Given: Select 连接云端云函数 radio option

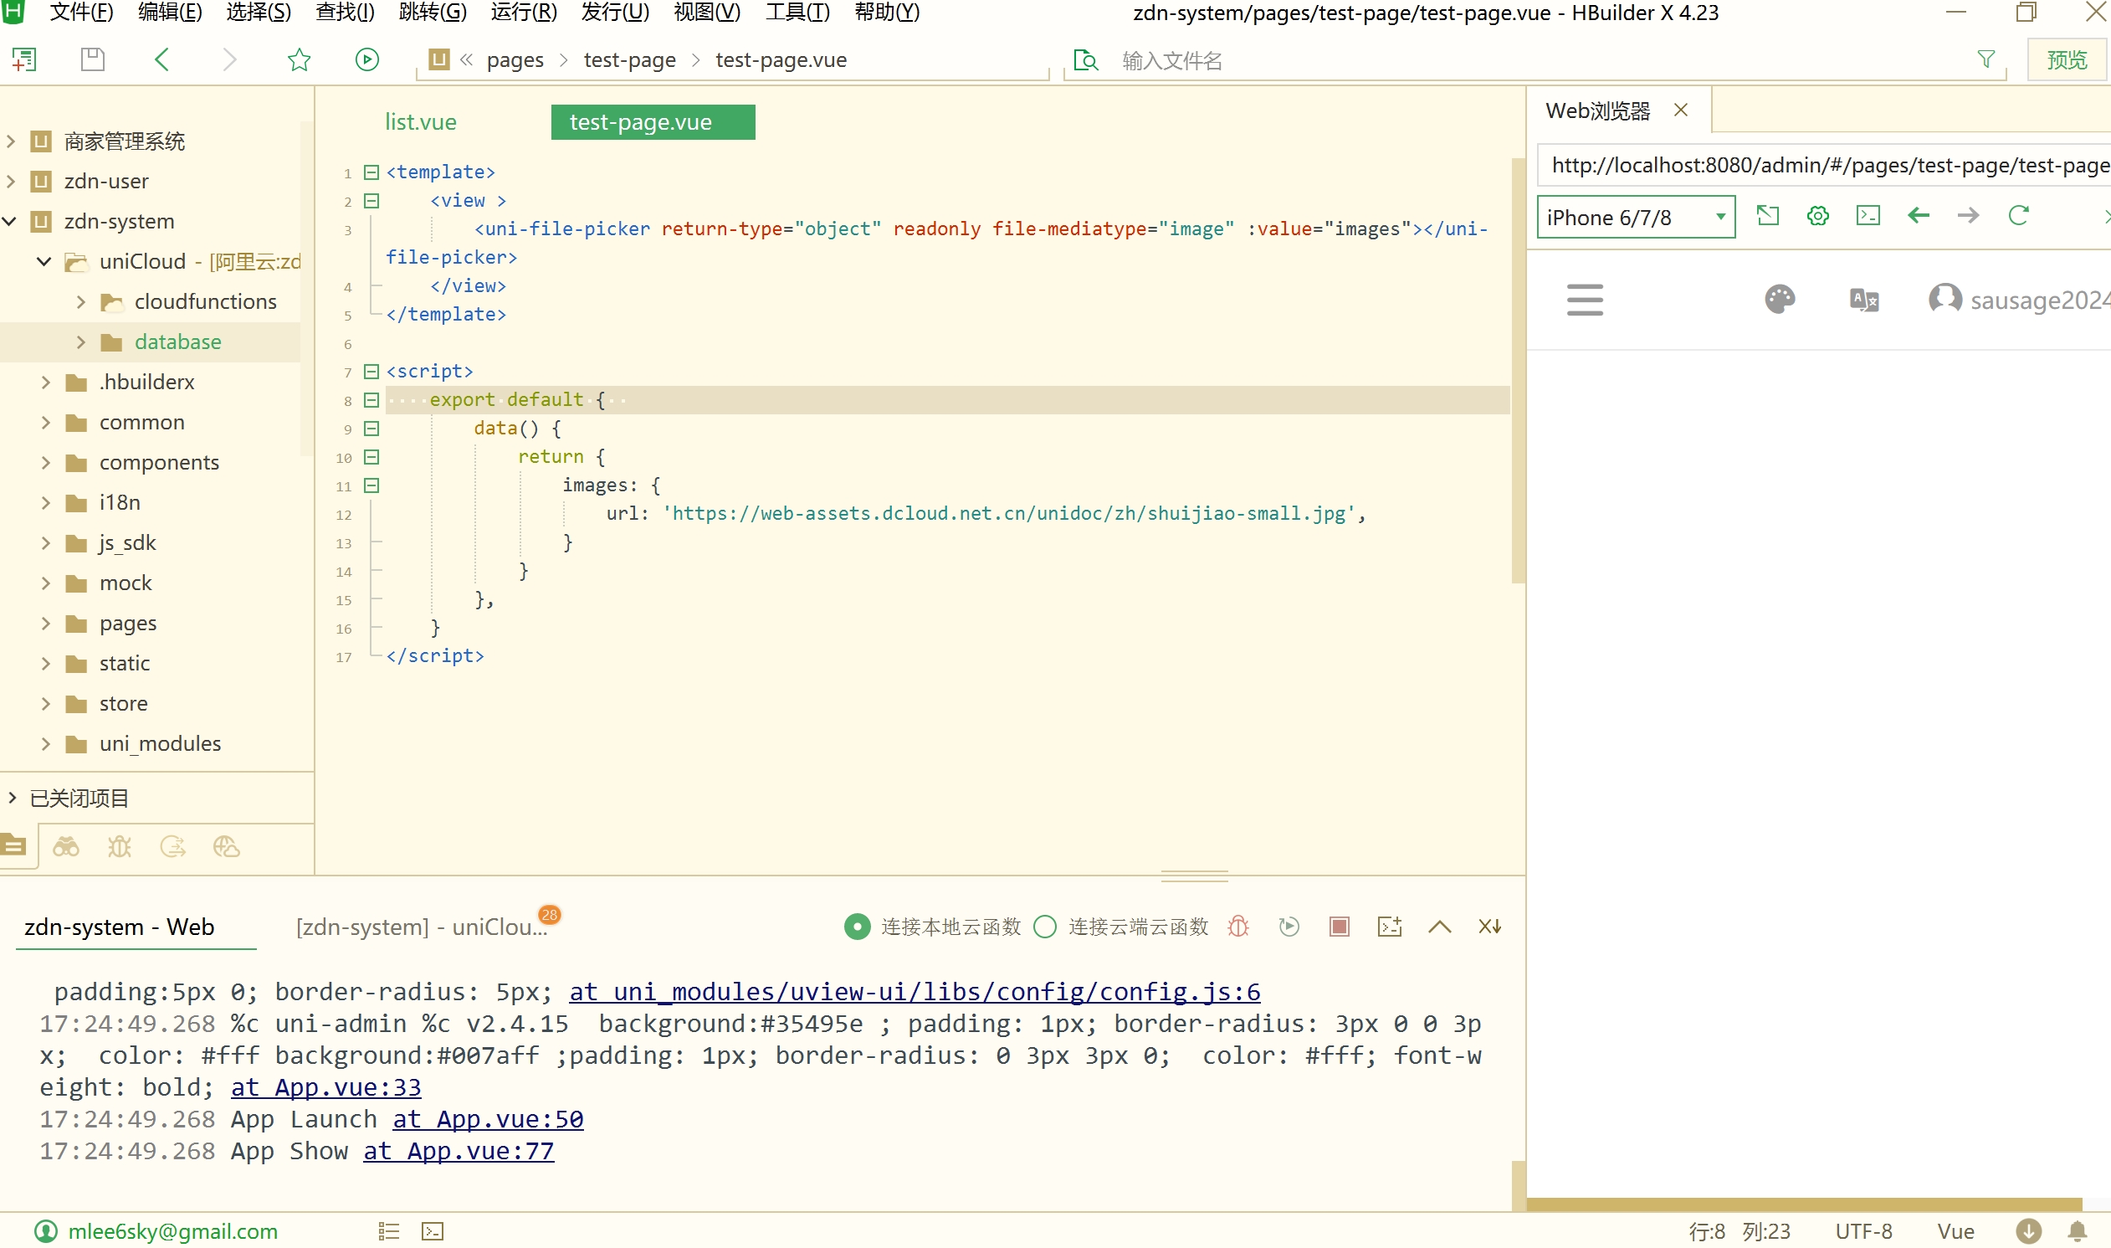Looking at the screenshot, I should click(1045, 927).
